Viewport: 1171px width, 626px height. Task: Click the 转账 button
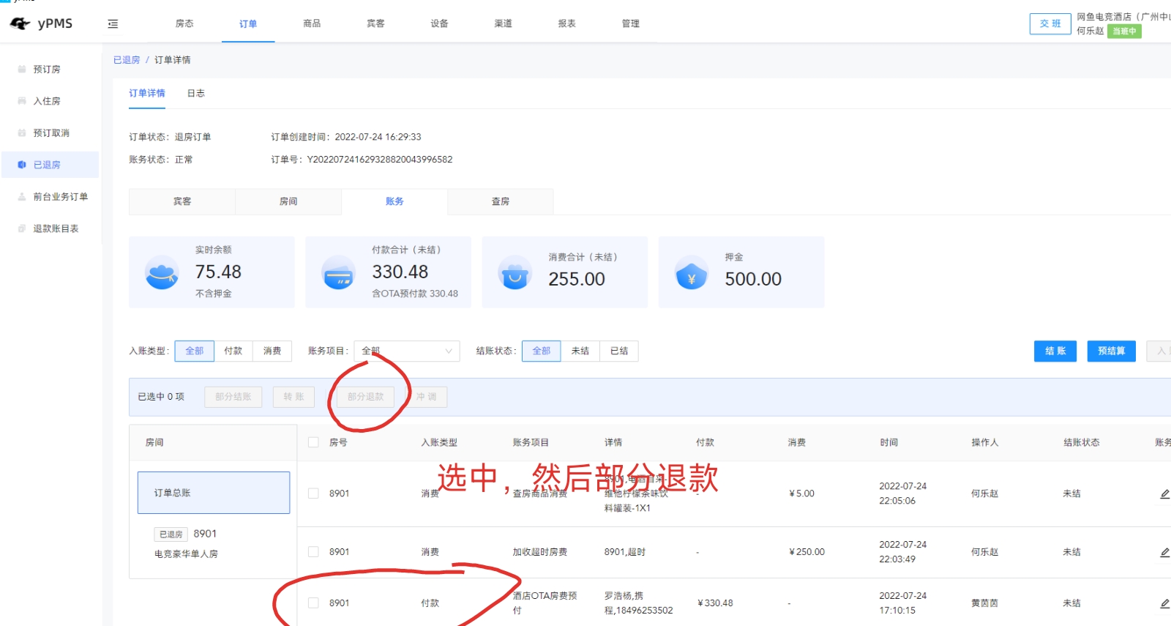(x=293, y=397)
